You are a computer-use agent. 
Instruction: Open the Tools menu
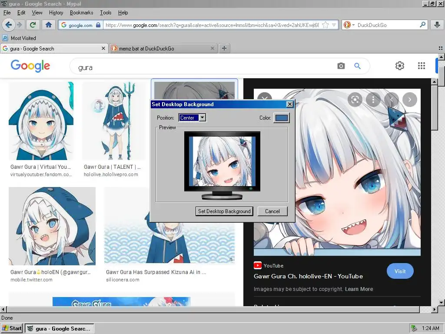point(106,13)
